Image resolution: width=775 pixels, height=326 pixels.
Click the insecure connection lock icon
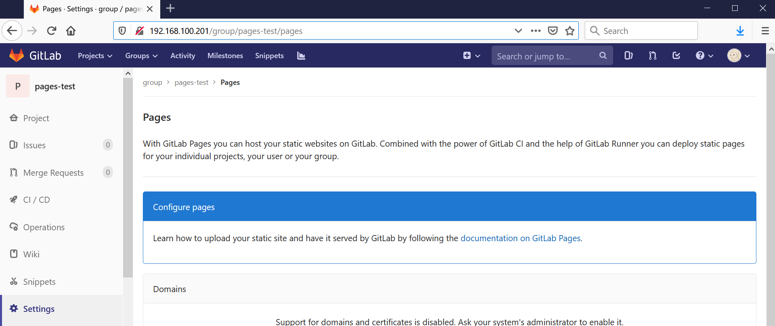(140, 31)
